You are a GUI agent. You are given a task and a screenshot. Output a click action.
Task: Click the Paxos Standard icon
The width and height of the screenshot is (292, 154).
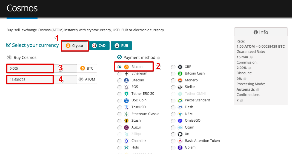(x=180, y=101)
